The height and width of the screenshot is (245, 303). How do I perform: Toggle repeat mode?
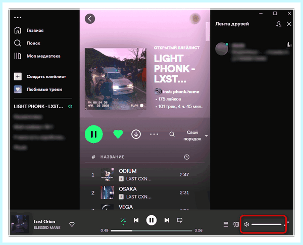point(180,220)
